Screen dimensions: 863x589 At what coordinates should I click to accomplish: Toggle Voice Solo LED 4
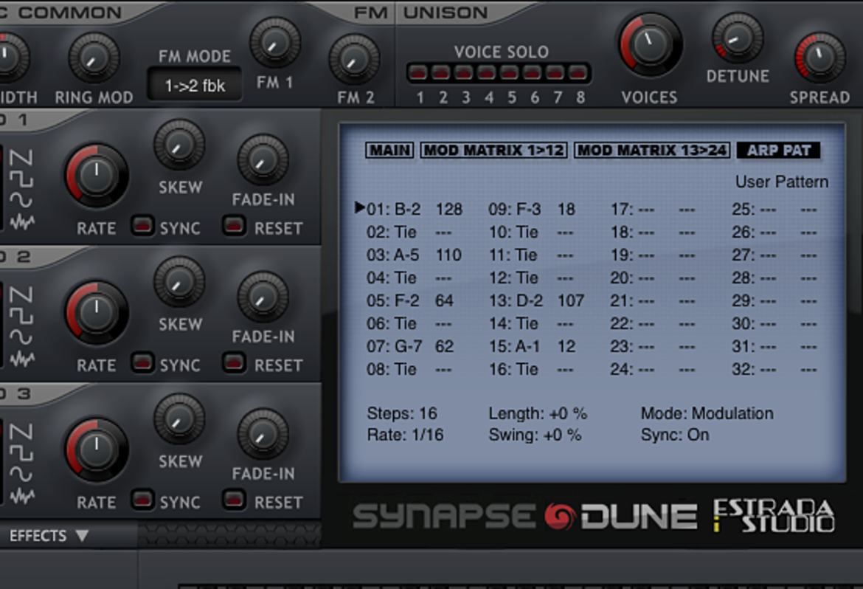(487, 72)
